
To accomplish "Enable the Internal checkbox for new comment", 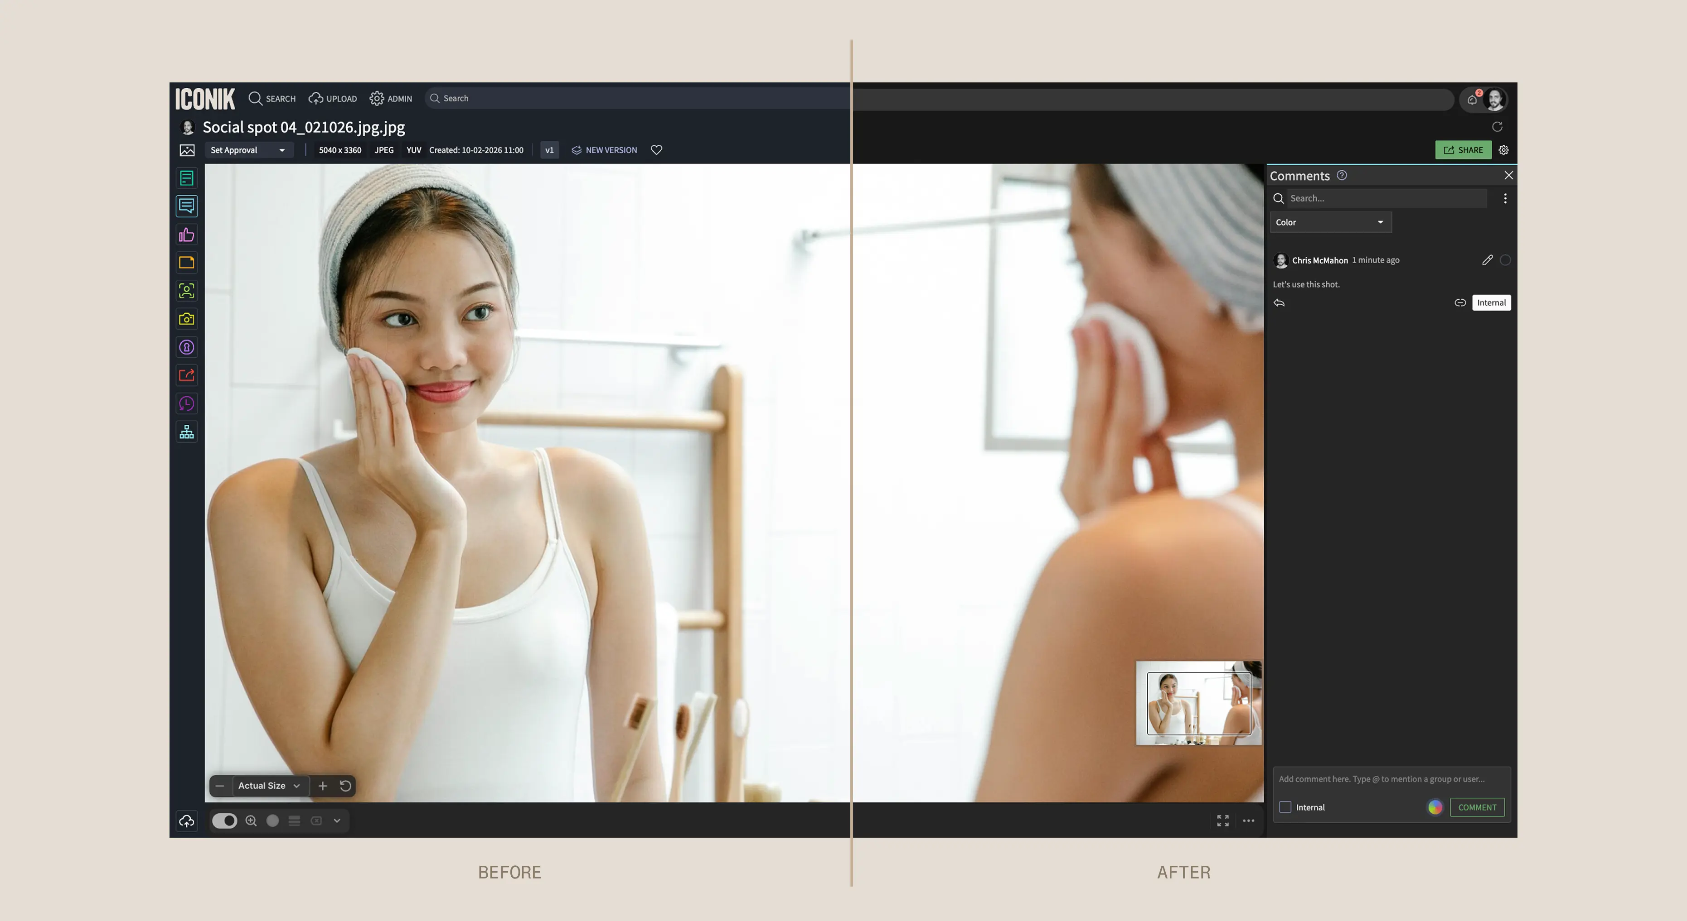I will tap(1285, 807).
